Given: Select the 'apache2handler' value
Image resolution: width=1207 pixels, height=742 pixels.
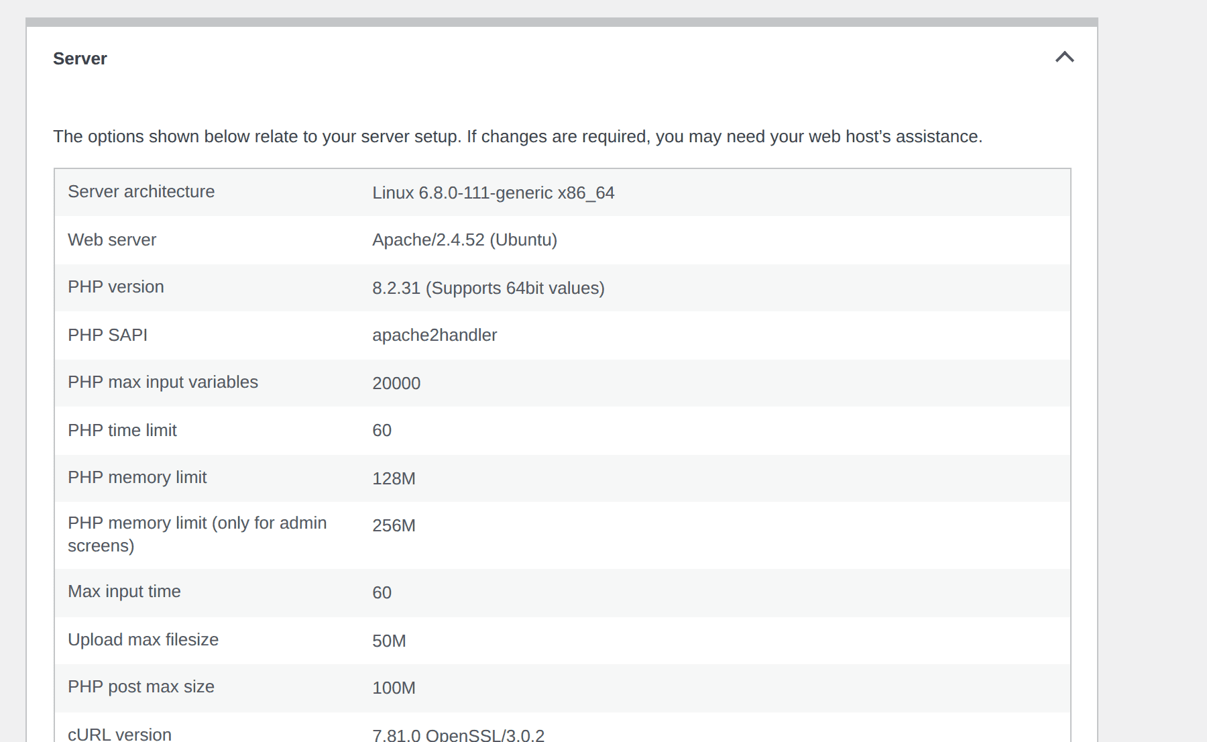Looking at the screenshot, I should pyautogui.click(x=435, y=335).
